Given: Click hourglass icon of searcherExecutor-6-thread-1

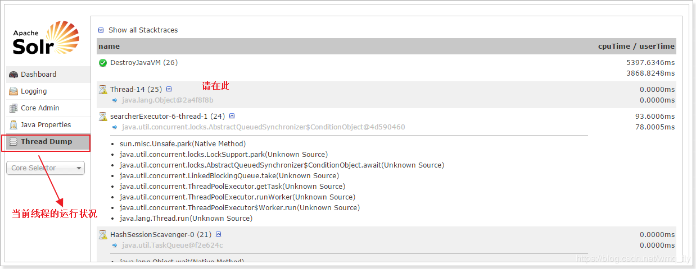Looking at the screenshot, I should click(103, 117).
